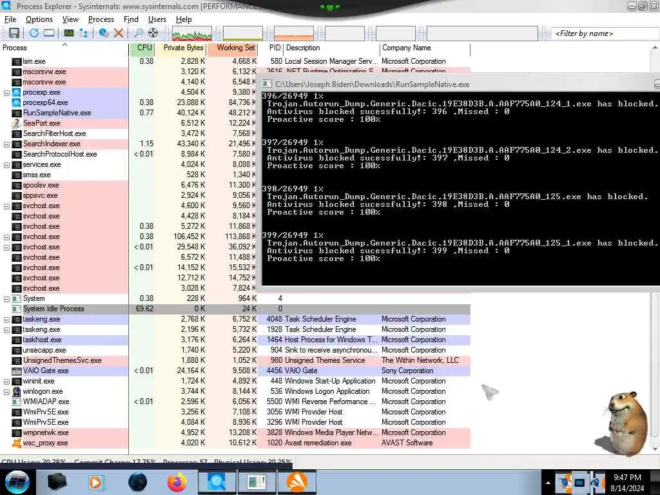Screen dimensions: 660x495
Task: Select the Find Window's Process crosshair icon
Action: tap(153, 33)
